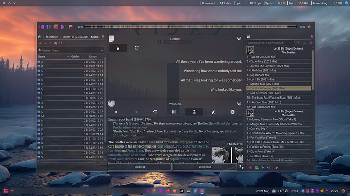Switch to the Liedtext applet tab
This screenshot has height=196, width=350.
tap(139, 167)
